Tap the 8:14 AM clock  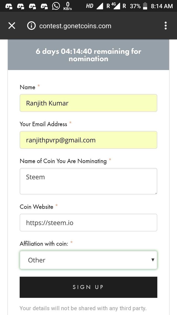tap(162, 6)
